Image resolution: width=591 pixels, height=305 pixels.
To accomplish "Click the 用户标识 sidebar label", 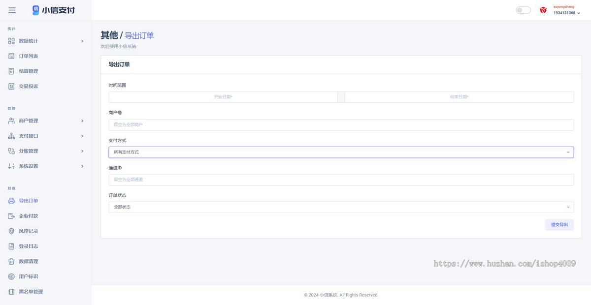I will tap(29, 276).
